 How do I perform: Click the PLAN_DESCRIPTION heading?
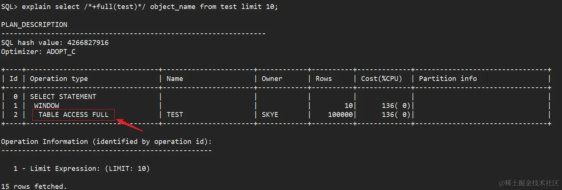(34, 25)
